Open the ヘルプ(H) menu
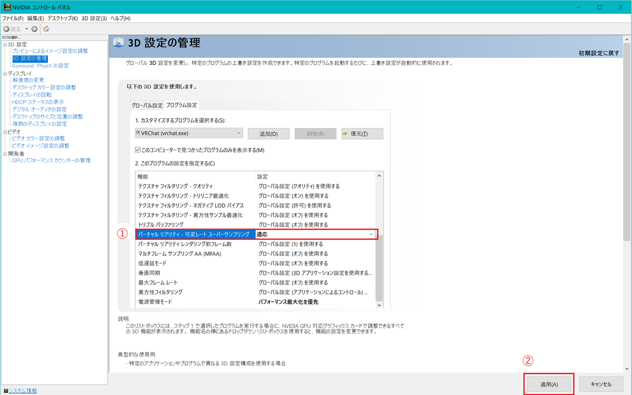Image resolution: width=632 pixels, height=395 pixels. click(x=120, y=18)
